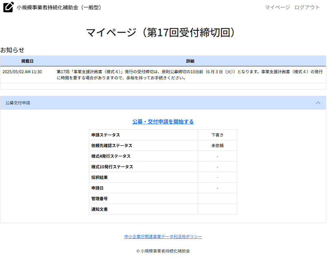This screenshot has height=260, width=332.
Task: Click the 様式10発行ステータス row label
Action: [x=112, y=167]
